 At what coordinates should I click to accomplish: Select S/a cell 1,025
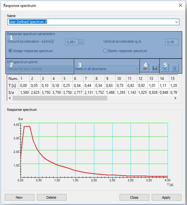(143, 93)
